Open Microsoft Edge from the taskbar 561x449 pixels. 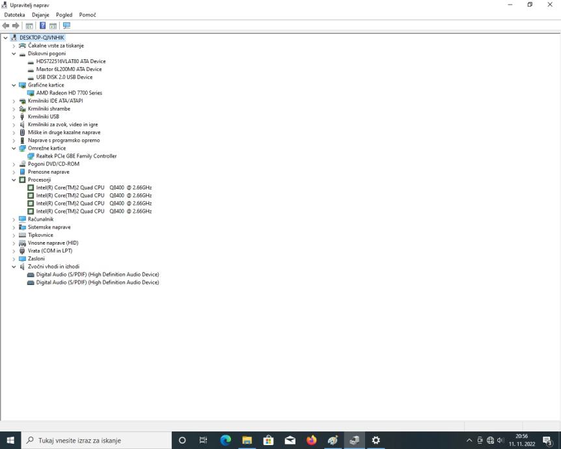226,441
